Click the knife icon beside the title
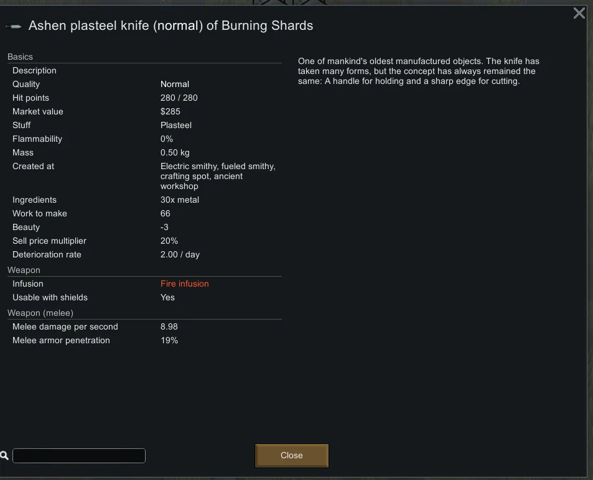This screenshot has width=593, height=480. [x=14, y=26]
